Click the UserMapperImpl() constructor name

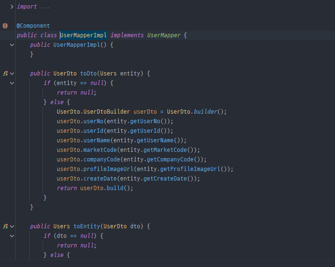pos(76,45)
